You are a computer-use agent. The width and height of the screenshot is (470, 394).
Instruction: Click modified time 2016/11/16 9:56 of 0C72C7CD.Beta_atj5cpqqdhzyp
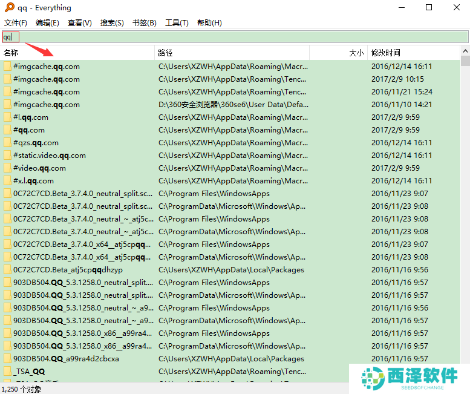click(x=400, y=270)
